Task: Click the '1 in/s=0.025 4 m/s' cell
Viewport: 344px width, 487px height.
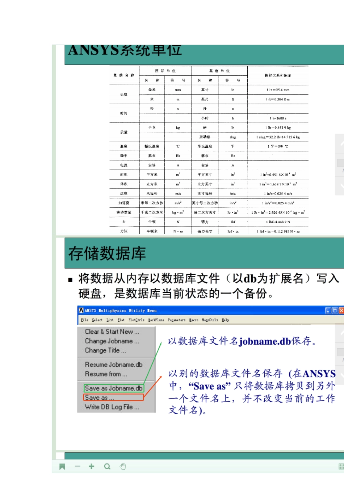Action: 278,193
